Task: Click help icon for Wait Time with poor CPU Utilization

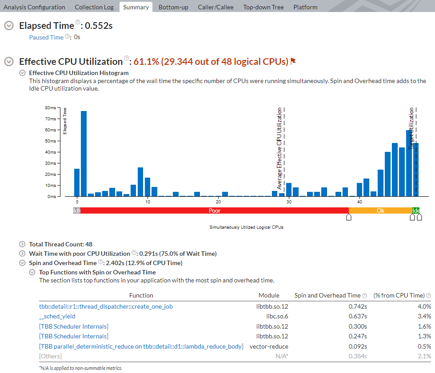Action: tap(134, 253)
